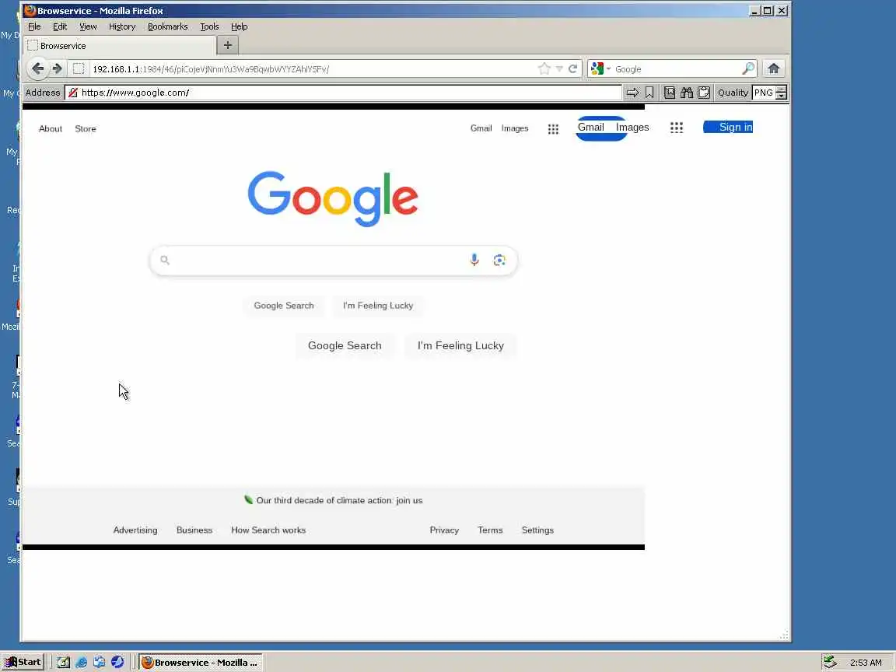This screenshot has width=896, height=672.
Task: Open Browservice bookmarks book icon
Action: 669,93
